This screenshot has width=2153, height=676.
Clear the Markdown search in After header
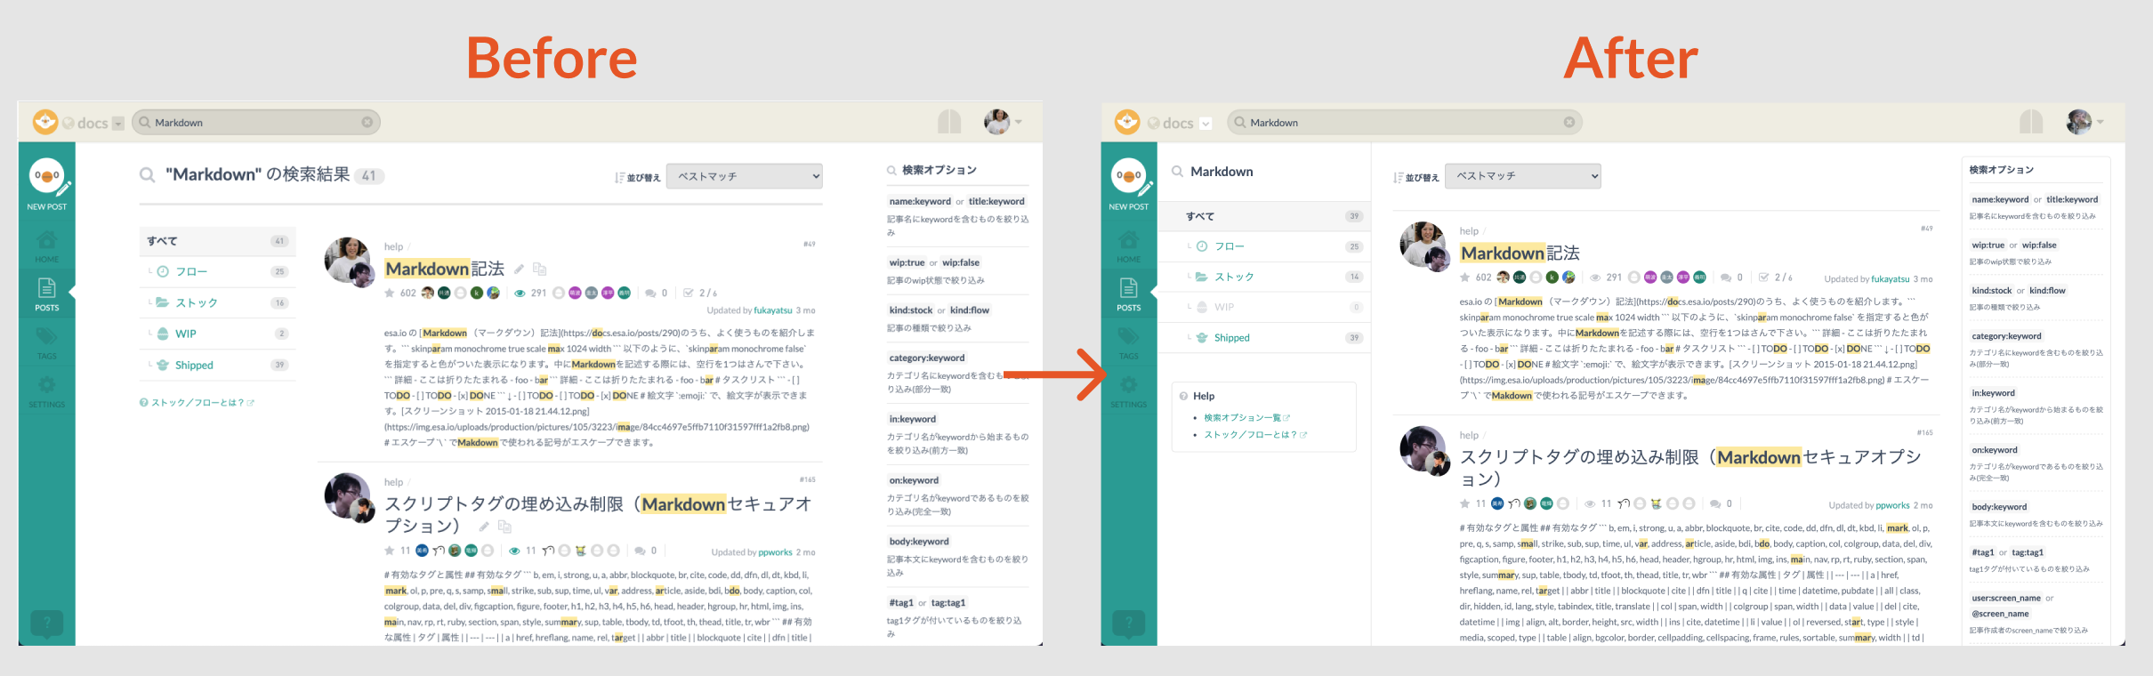pyautogui.click(x=1569, y=122)
